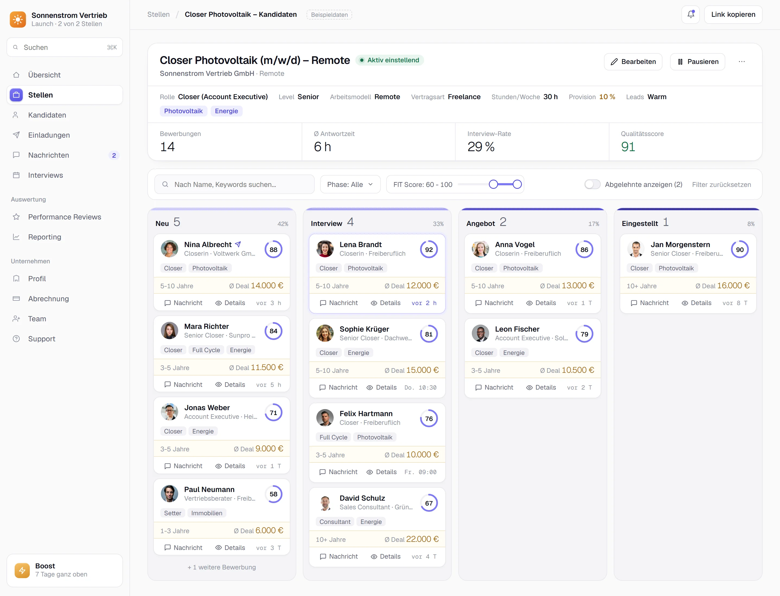The height and width of the screenshot is (596, 780).
Task: View Details for Sophie Krüger
Action: 381,387
